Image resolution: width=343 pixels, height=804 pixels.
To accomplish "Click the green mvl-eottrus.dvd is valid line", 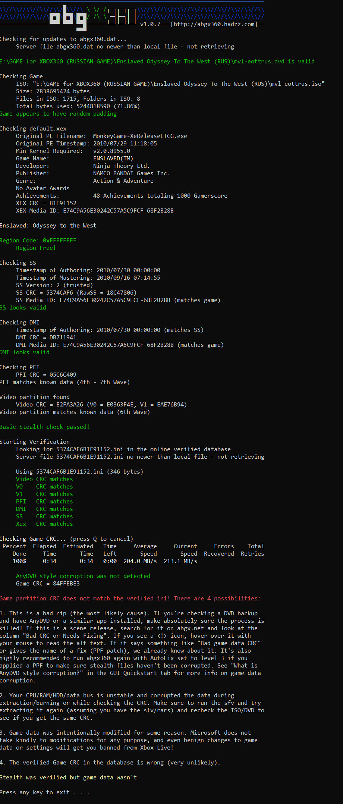I will point(157,62).
